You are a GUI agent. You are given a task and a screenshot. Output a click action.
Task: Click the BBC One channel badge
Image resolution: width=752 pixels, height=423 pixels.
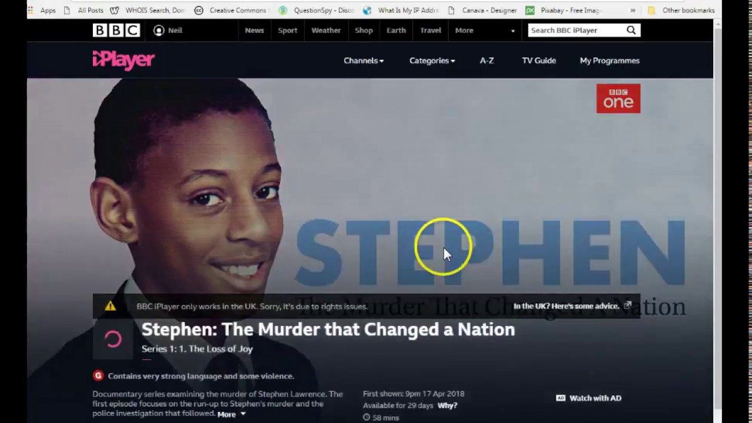click(618, 98)
